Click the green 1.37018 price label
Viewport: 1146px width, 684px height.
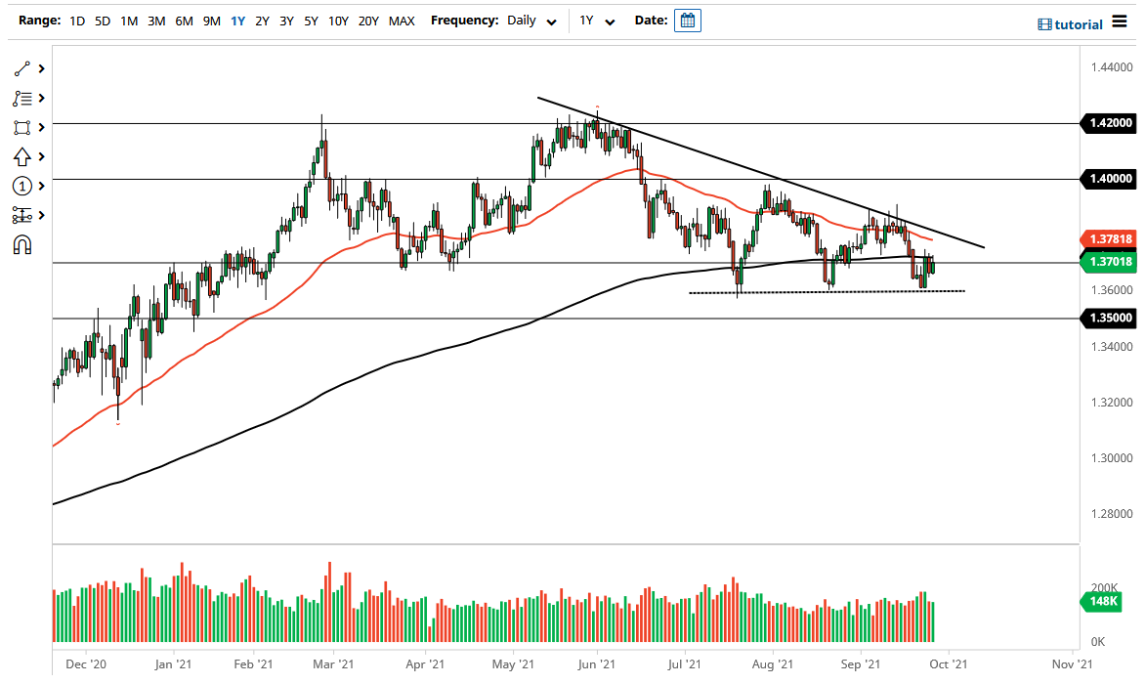pos(1111,263)
